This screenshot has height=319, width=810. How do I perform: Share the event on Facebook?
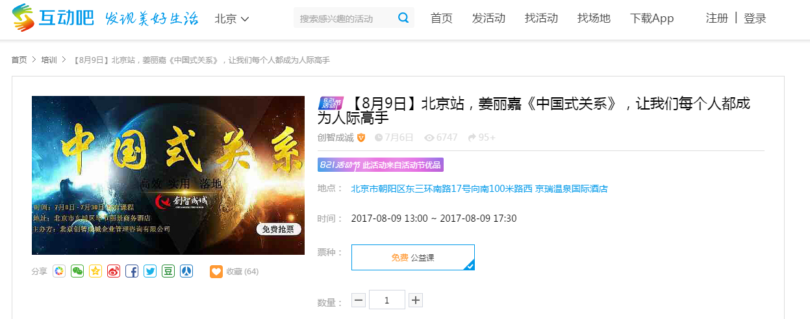[132, 271]
